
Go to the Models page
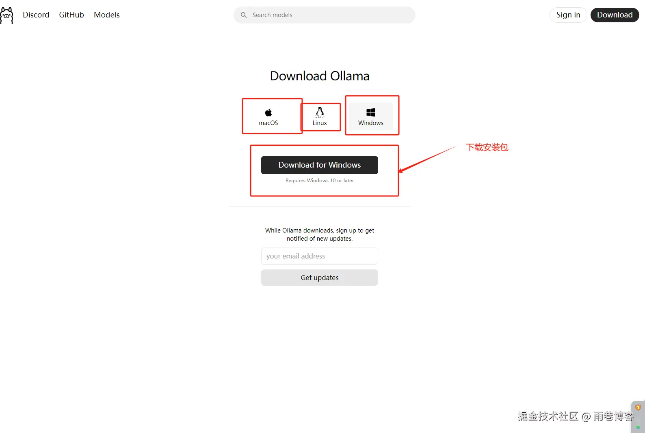pos(107,15)
